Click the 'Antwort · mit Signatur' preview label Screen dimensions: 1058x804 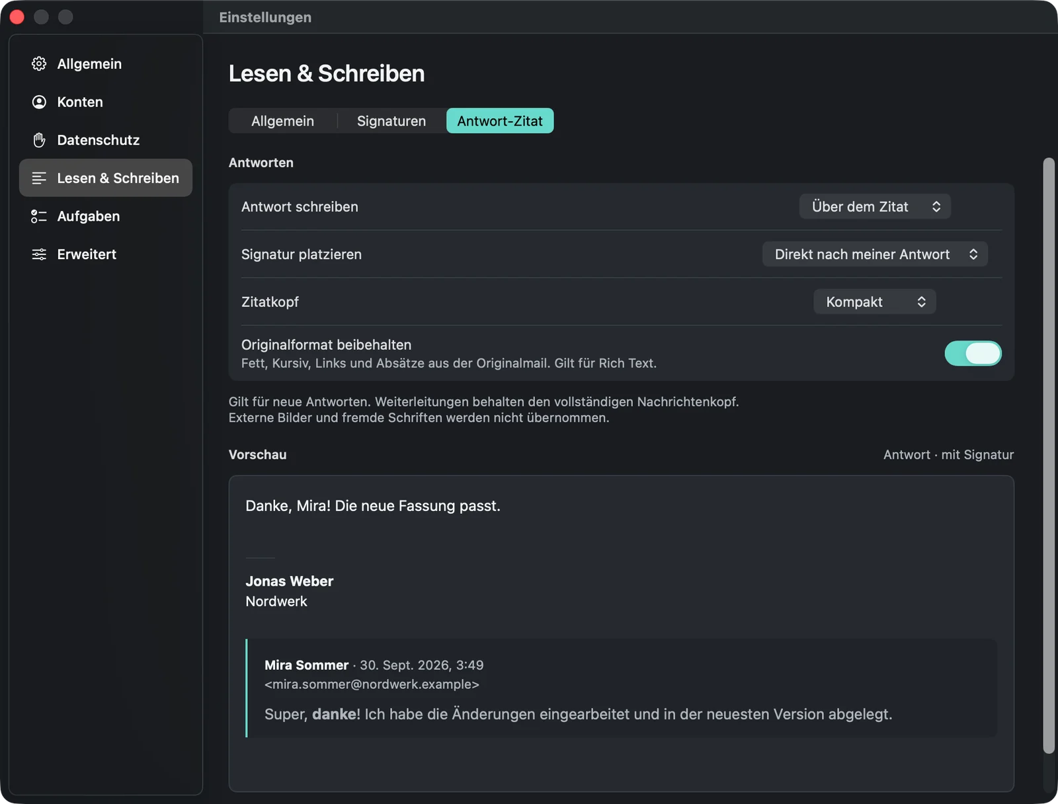[948, 455]
